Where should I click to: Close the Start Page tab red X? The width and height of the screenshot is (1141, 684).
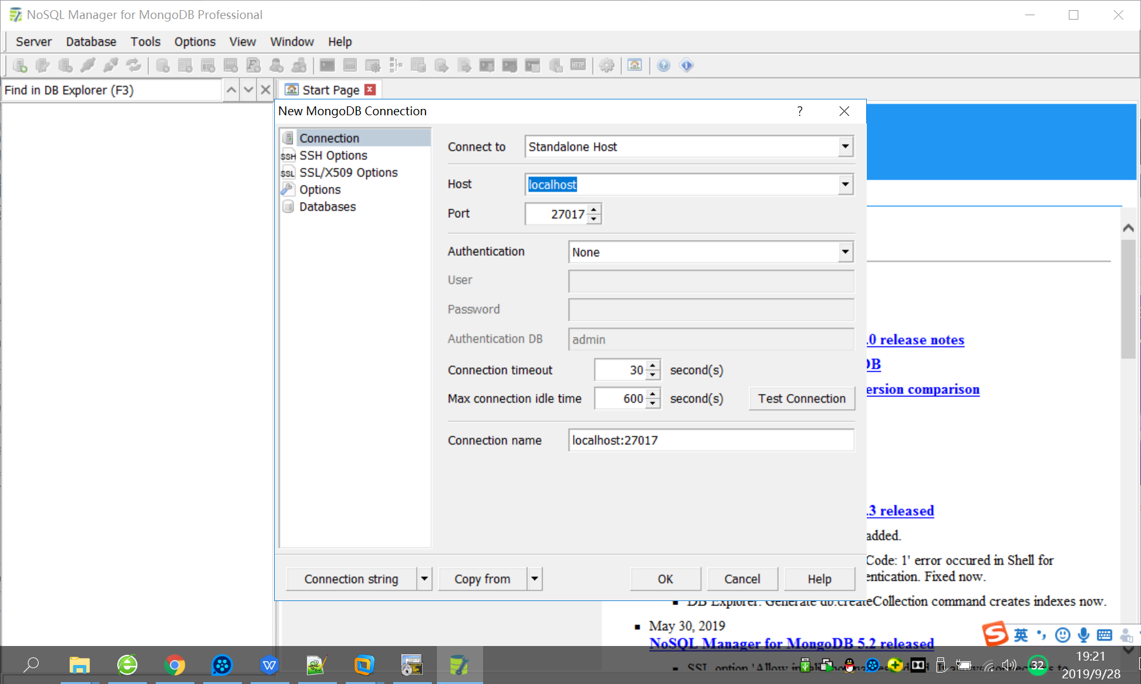[370, 90]
